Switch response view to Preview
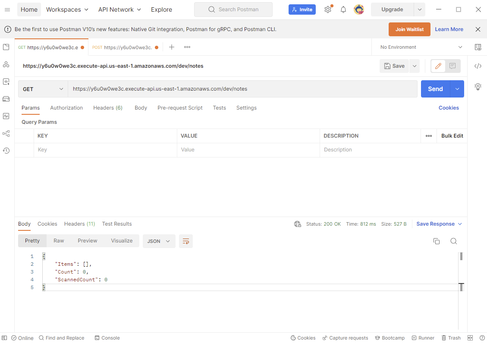The image size is (487, 343). tap(87, 241)
